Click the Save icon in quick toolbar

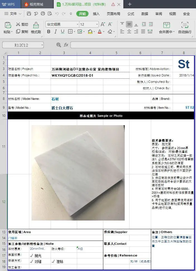click(29, 14)
